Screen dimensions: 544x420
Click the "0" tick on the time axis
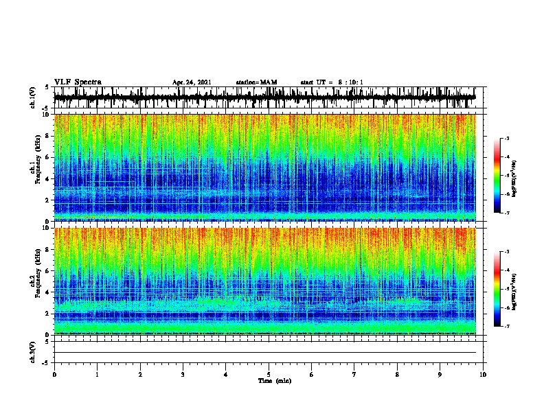[x=54, y=375]
